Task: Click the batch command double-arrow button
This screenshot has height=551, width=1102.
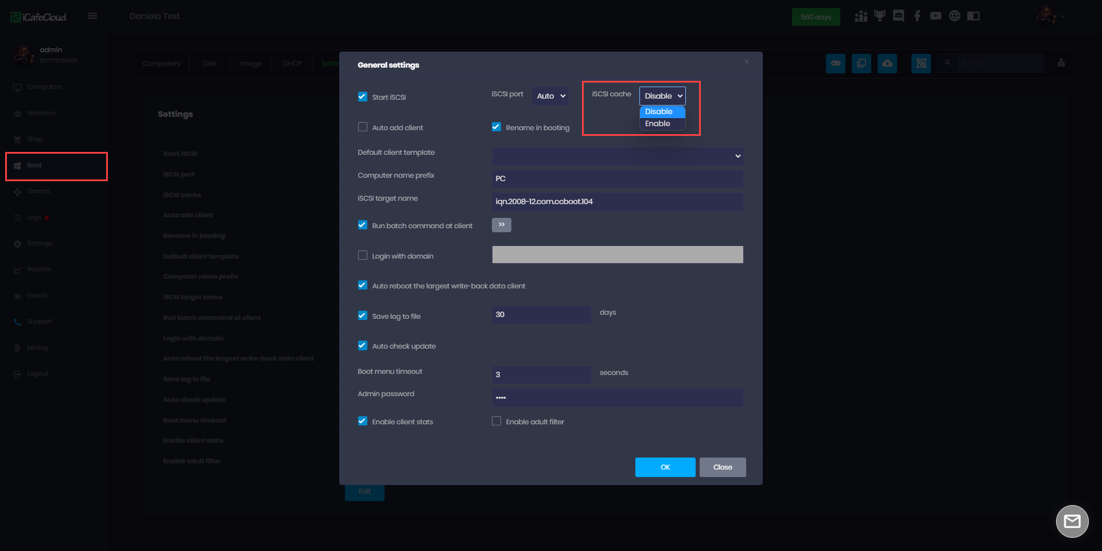Action: click(501, 225)
